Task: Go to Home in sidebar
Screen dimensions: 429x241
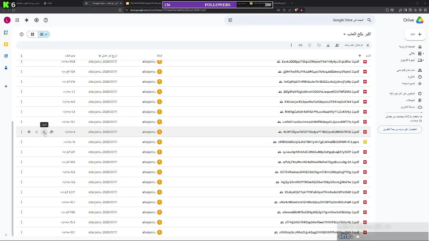Action: tap(410, 47)
